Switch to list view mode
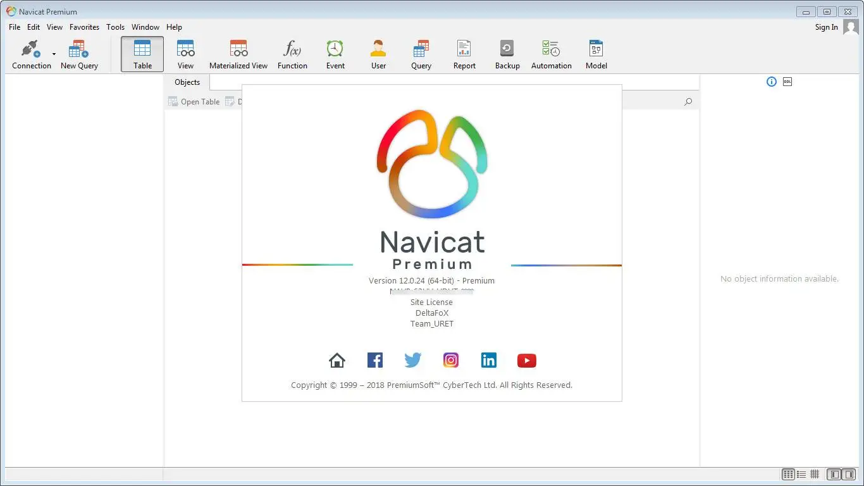 [x=801, y=475]
